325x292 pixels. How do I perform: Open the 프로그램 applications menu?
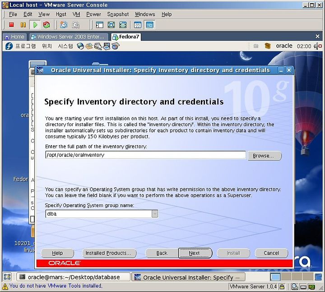[25, 46]
